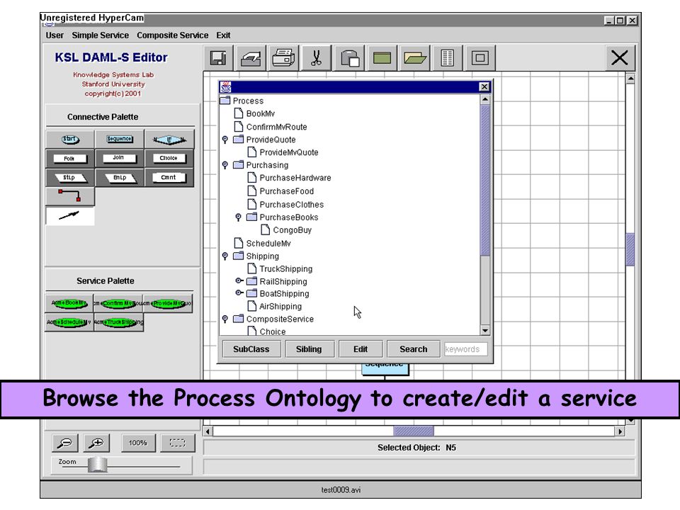Viewport: 680px width, 510px height.
Task: Click the Sibling button
Action: click(309, 349)
